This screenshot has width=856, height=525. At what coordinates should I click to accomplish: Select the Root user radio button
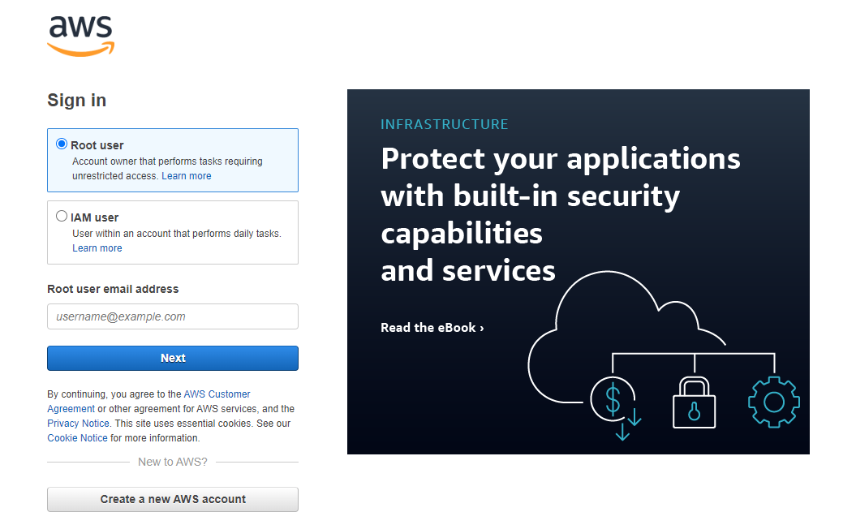tap(62, 144)
